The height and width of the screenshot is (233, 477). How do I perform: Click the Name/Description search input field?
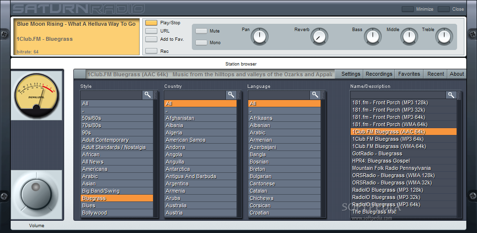click(x=398, y=95)
